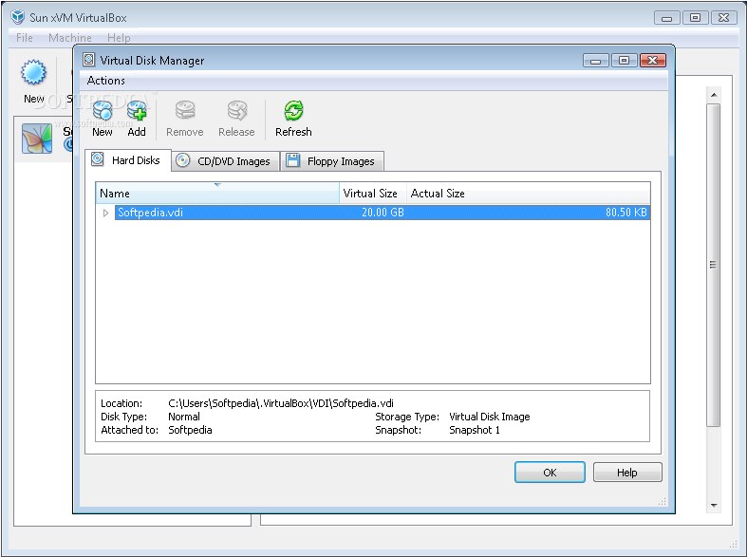Click the vertical scrollbar thumb in main window

point(713,265)
